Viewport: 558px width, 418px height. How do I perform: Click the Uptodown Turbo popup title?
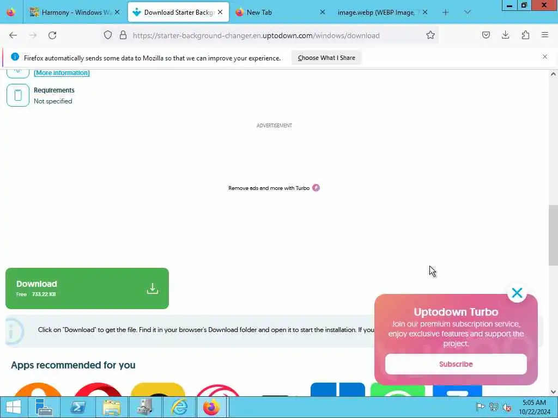pyautogui.click(x=456, y=312)
